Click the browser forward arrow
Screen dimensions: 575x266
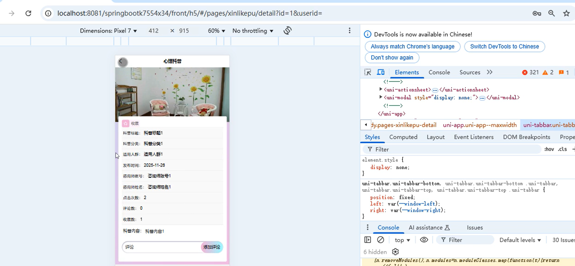[12, 13]
